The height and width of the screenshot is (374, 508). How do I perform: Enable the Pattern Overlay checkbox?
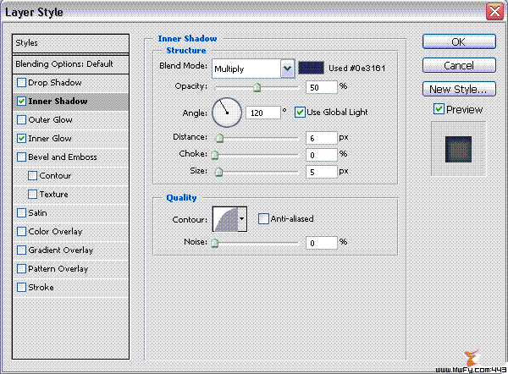tap(21, 269)
